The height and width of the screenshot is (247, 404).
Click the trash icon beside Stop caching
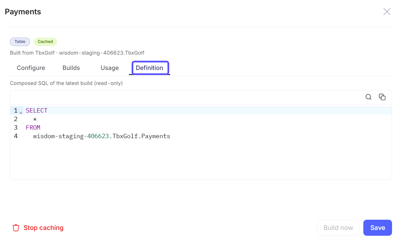coord(16,228)
